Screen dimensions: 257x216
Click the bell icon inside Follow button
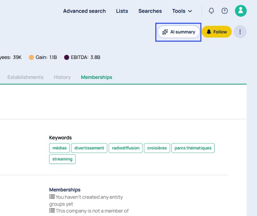coord(209,32)
